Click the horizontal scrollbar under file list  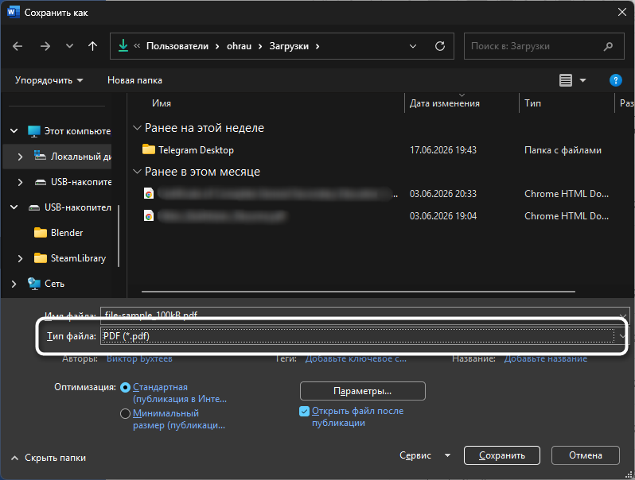[x=358, y=291]
